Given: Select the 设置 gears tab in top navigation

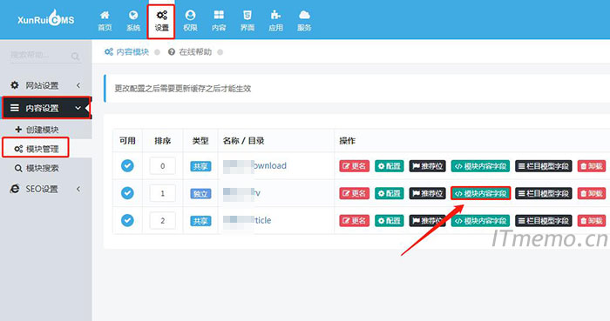Looking at the screenshot, I should pos(161,21).
